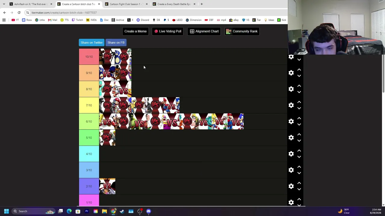Move the 3/10 tier row down
Image resolution: width=385 pixels, height=216 pixels.
tap(299, 173)
